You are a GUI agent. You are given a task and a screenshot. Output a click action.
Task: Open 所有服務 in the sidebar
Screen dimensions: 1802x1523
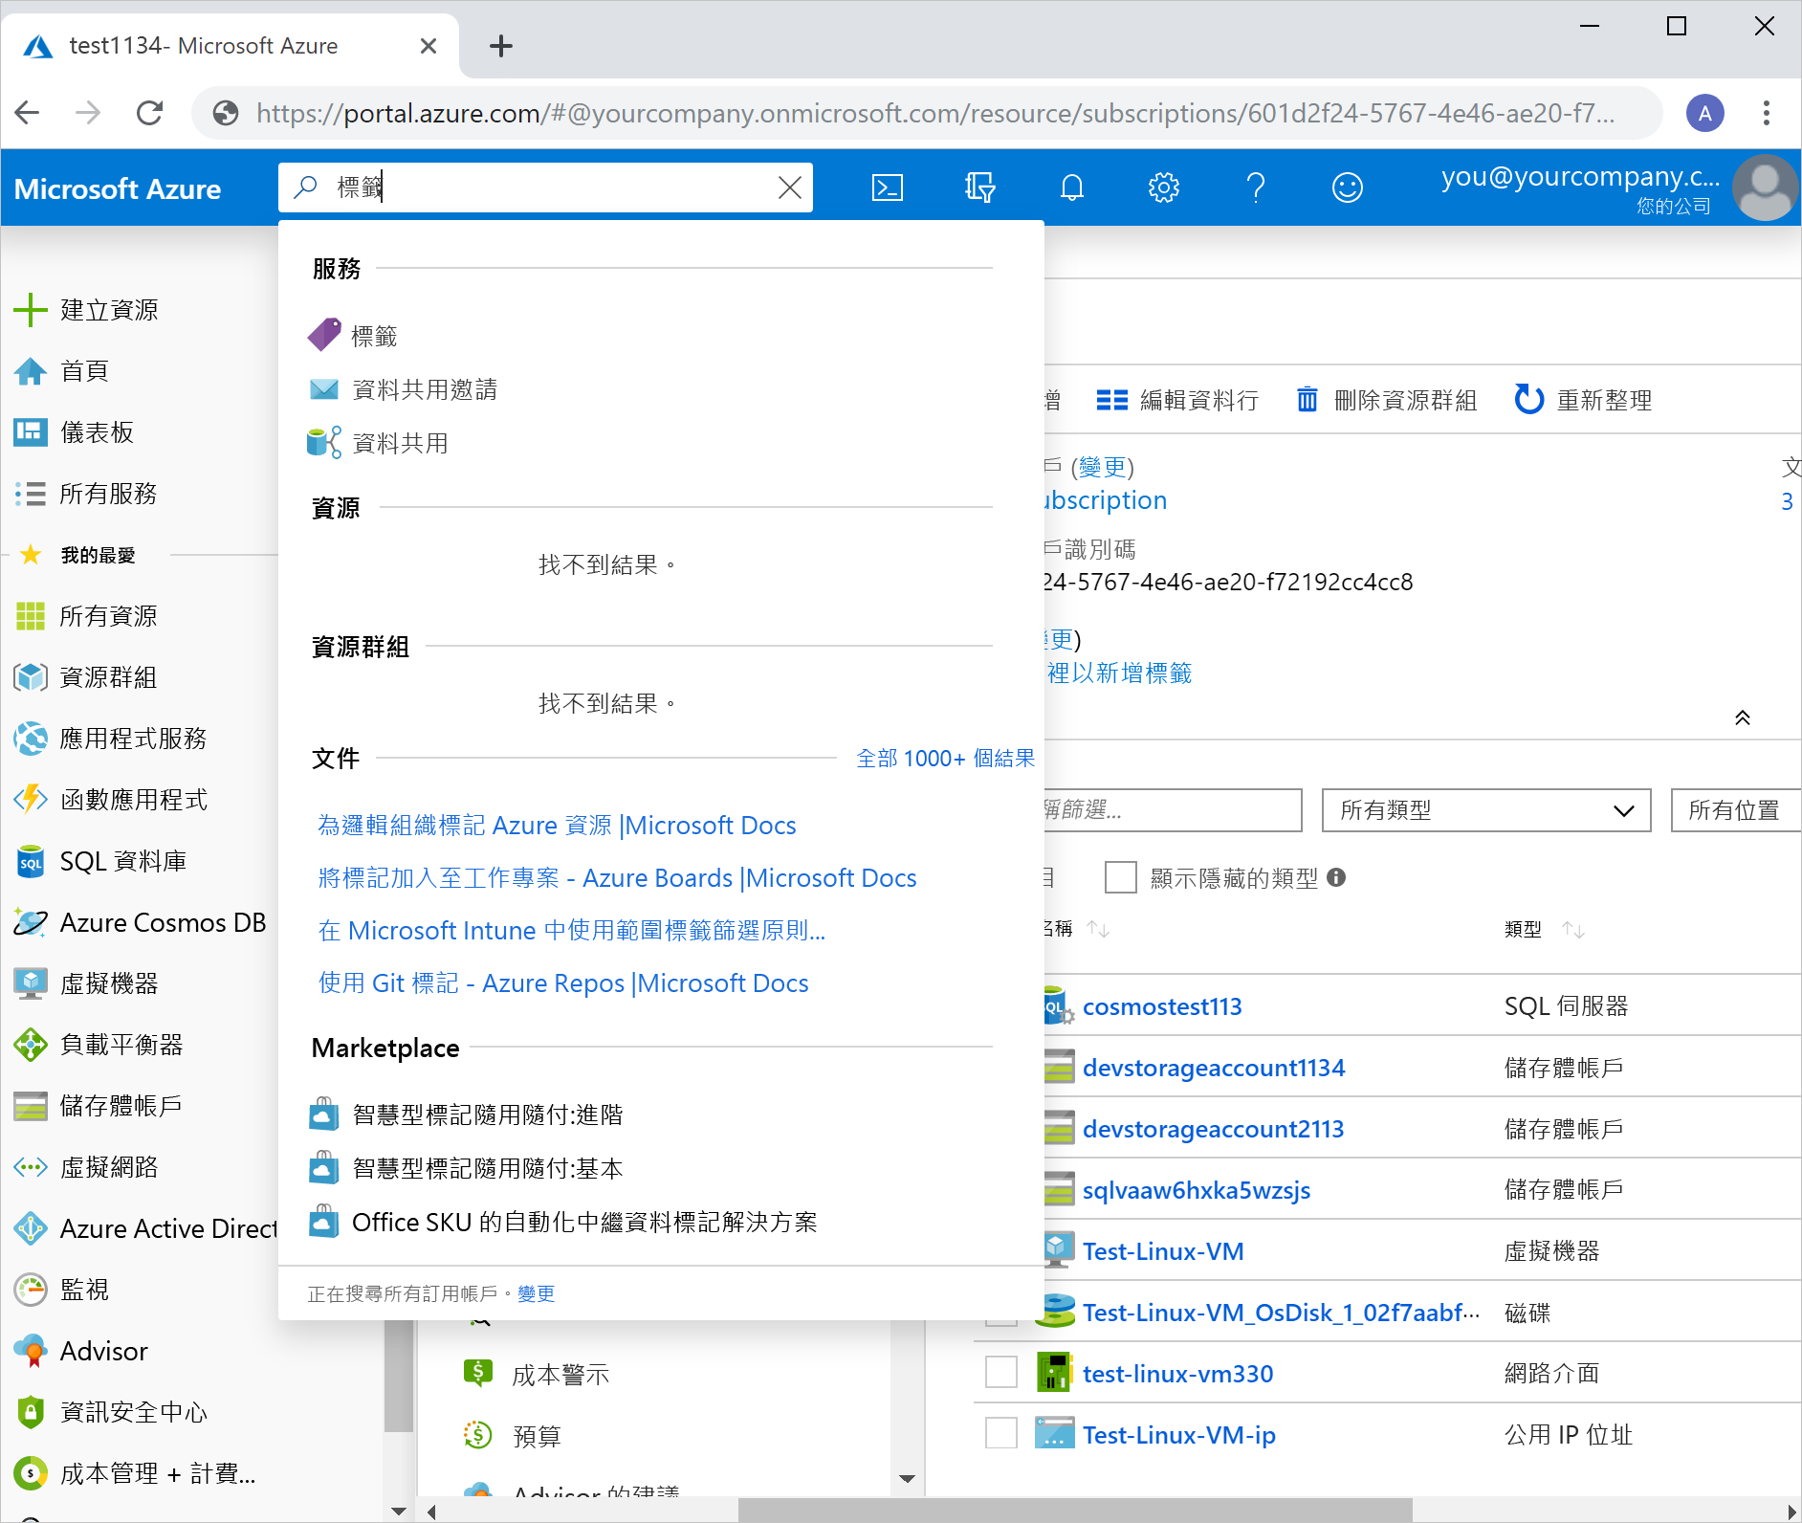[86, 494]
